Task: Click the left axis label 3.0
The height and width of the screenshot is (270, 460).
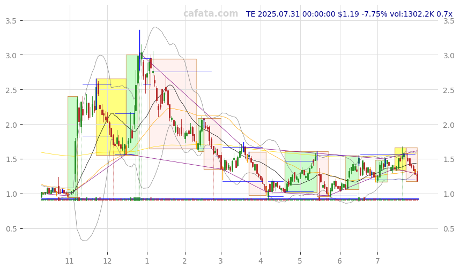Action: [x=11, y=55]
